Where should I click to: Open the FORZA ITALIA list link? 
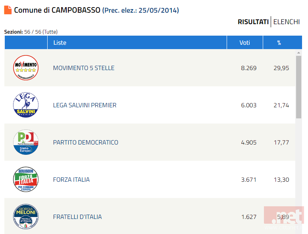[x=71, y=180]
